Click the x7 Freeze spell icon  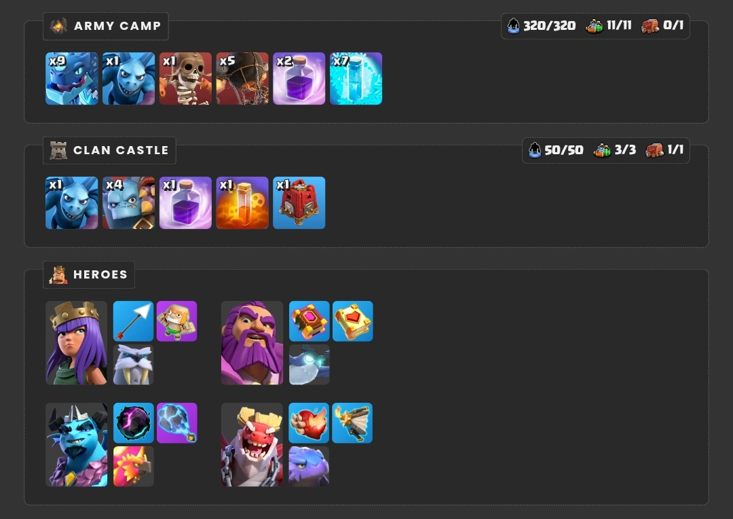point(356,79)
